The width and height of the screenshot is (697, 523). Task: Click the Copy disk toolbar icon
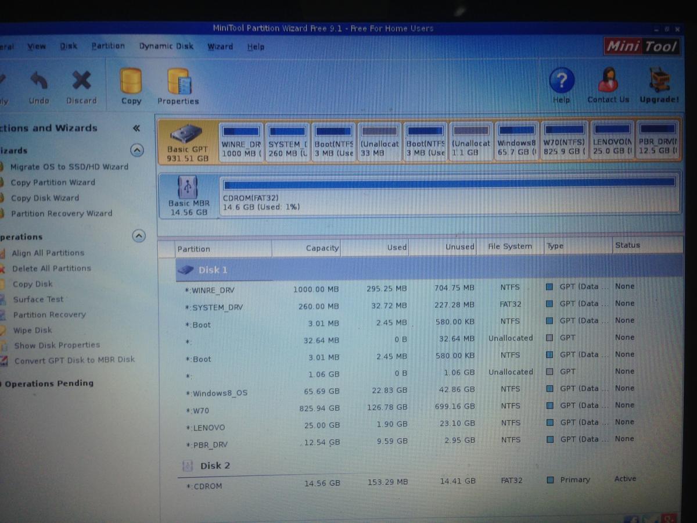coord(131,81)
